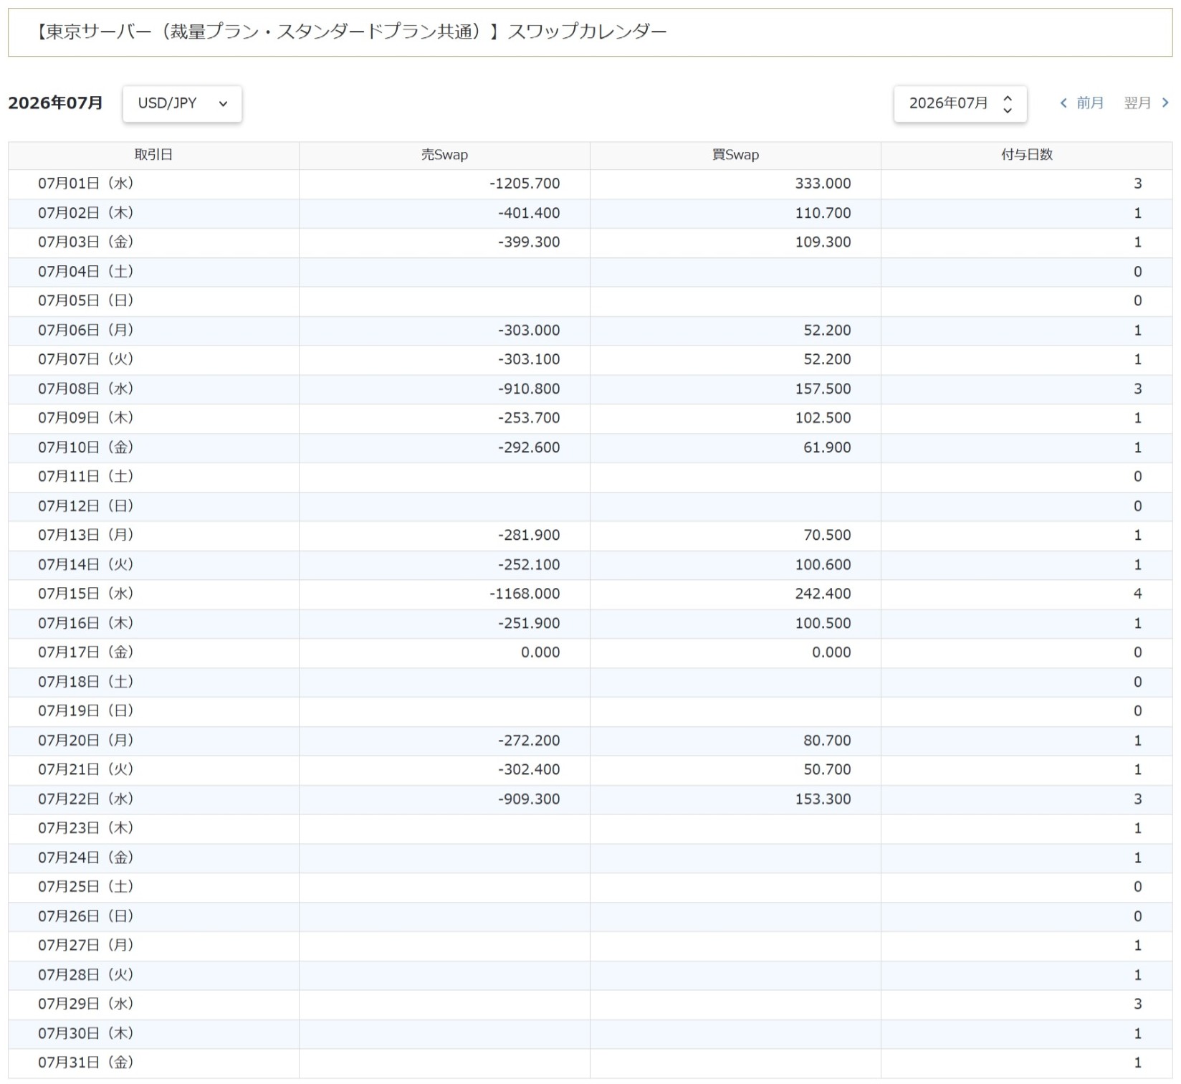Click the chevron in USD/JPY dropdown

(x=223, y=104)
